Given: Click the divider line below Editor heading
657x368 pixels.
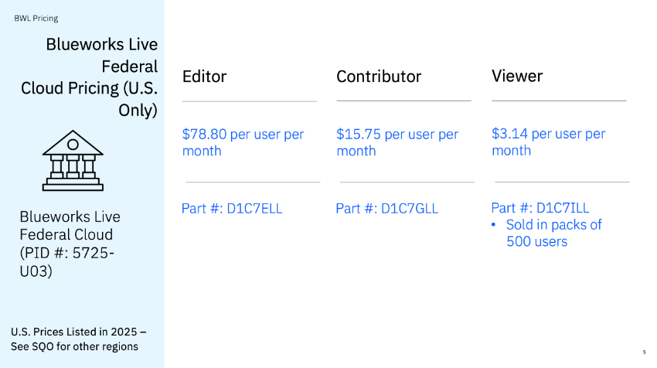Looking at the screenshot, I should click(249, 101).
